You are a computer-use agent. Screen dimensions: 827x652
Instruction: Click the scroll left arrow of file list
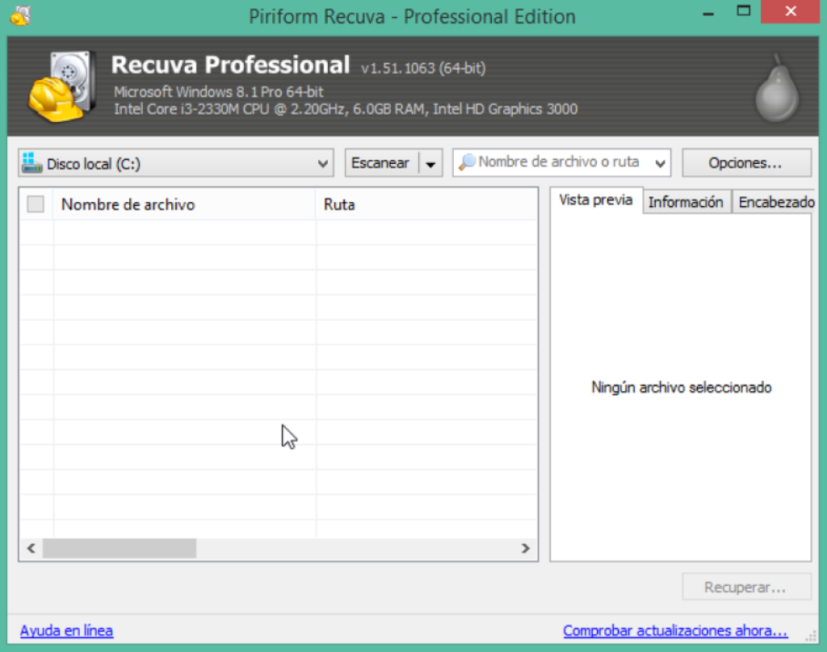coord(31,548)
